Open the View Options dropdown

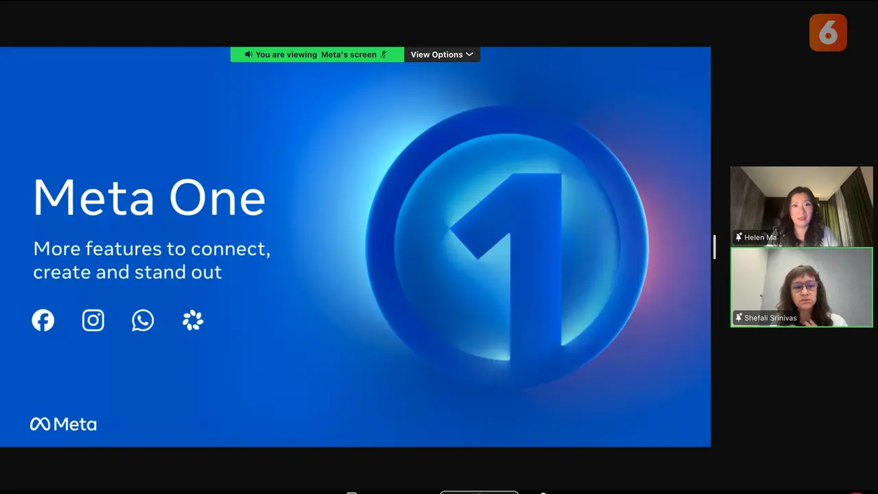coord(442,55)
